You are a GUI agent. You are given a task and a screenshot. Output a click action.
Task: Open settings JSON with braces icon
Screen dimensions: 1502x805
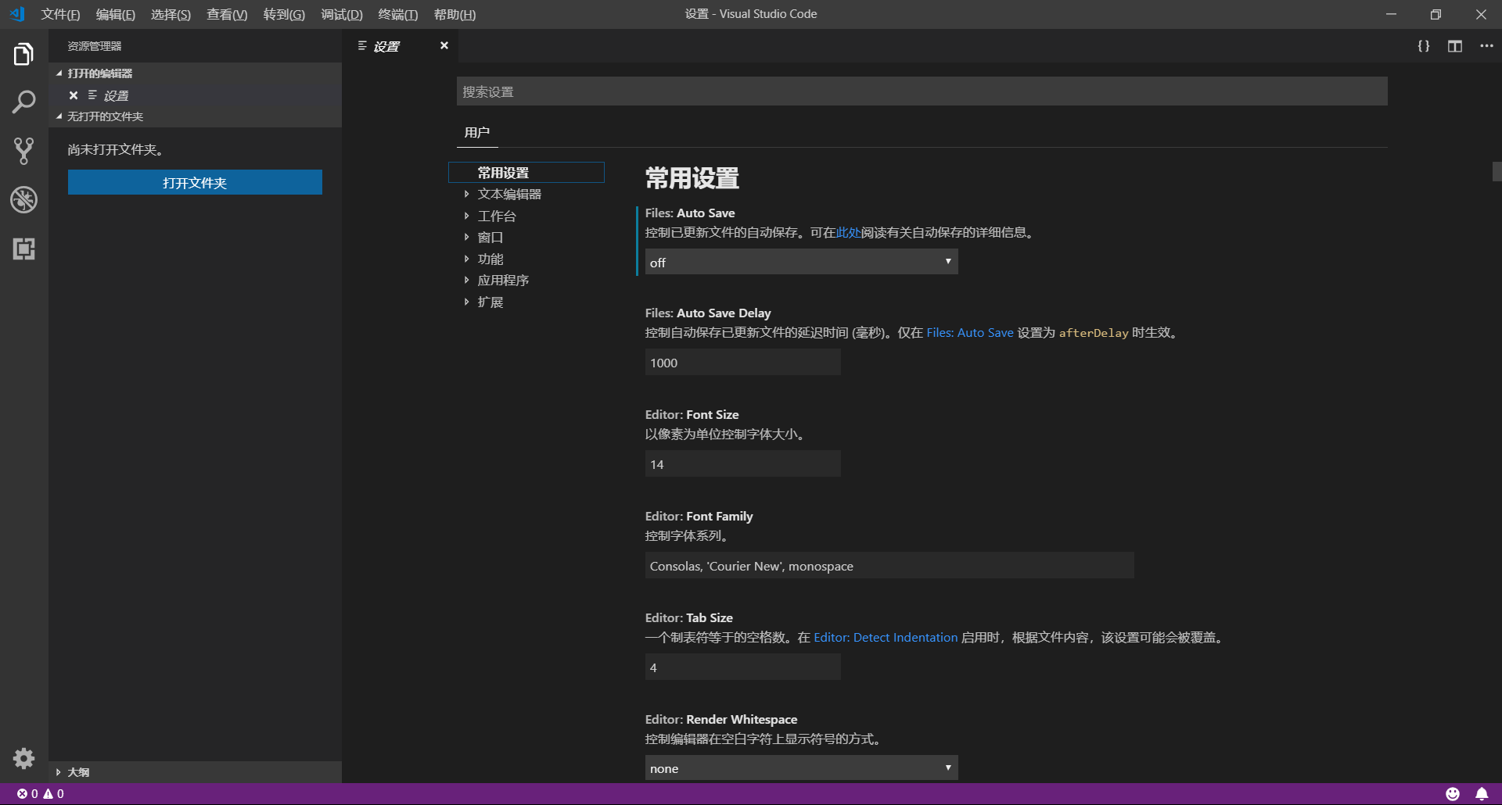coord(1424,46)
